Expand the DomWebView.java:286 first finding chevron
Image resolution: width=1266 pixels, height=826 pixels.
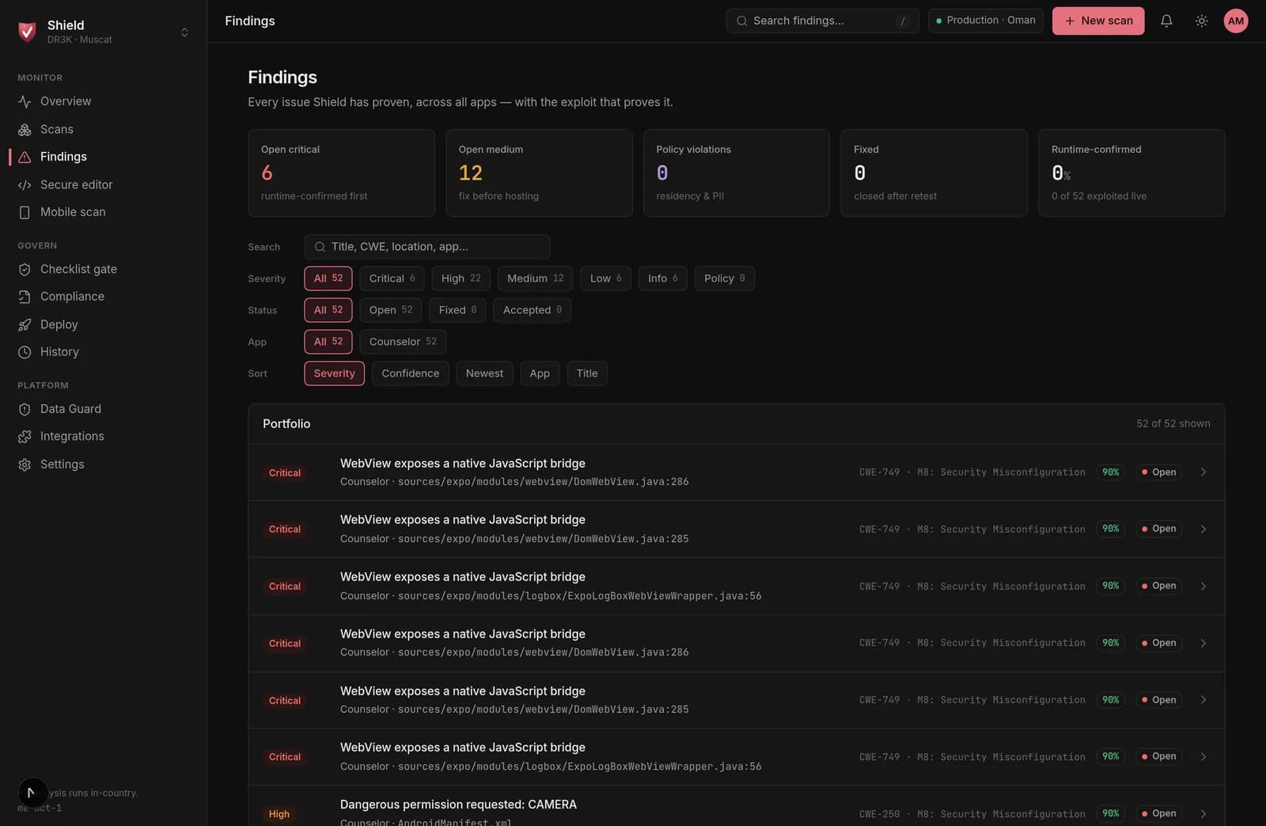1203,472
